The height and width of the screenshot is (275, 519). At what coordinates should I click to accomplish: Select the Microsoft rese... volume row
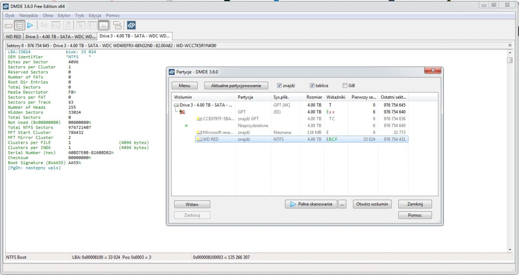[x=301, y=133]
